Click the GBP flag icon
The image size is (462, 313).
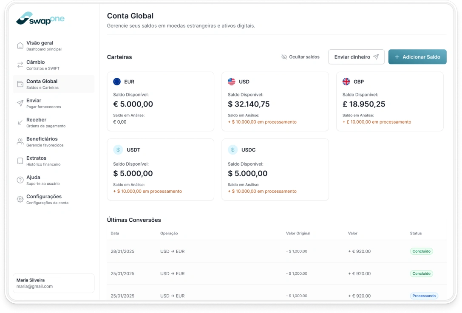click(x=346, y=82)
